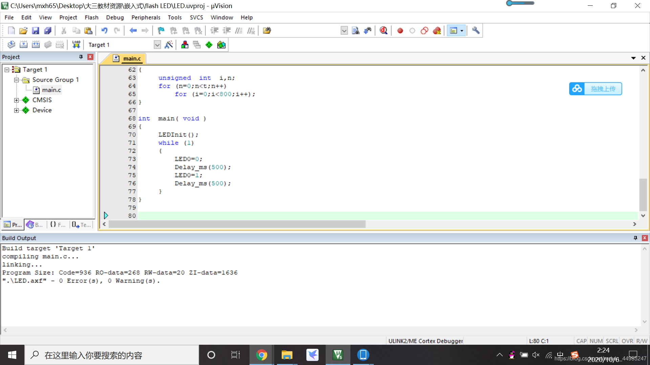Toggle OVR overwrite mode in status bar
This screenshot has width=650, height=365.
627,341
